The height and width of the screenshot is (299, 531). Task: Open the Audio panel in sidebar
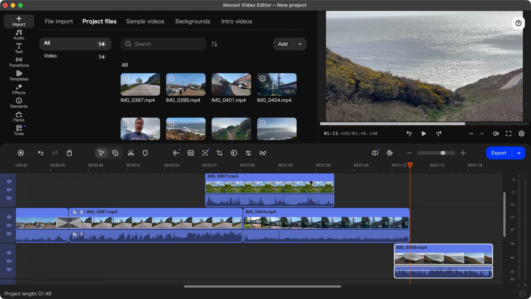19,35
